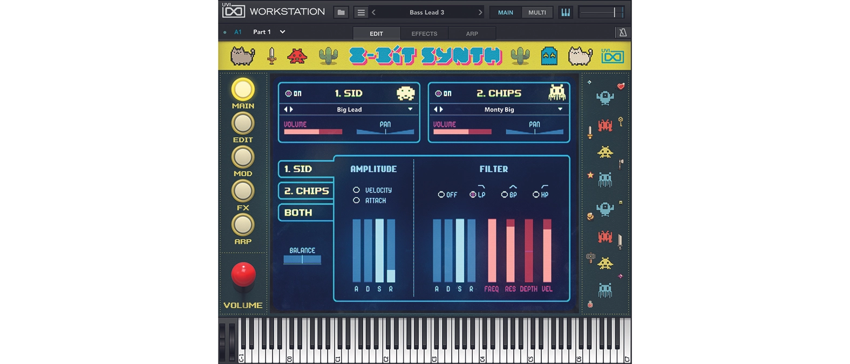Click the EDIT round page button on the left
This screenshot has height=364, width=850.
(243, 123)
